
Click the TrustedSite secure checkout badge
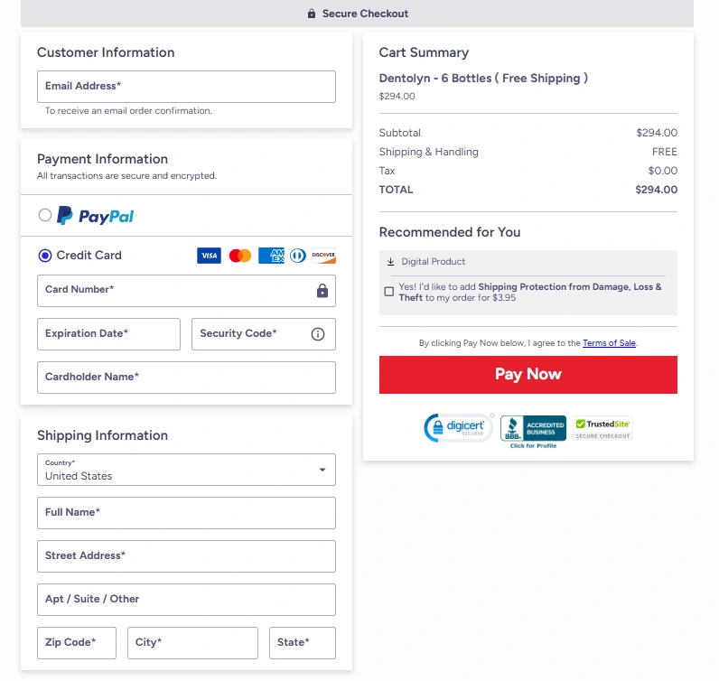coord(602,428)
